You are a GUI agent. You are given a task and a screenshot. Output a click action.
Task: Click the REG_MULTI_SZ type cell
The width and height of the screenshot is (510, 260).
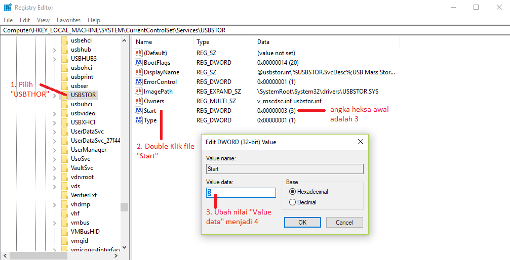(217, 101)
